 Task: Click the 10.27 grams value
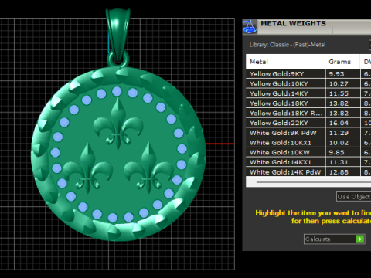pos(339,84)
